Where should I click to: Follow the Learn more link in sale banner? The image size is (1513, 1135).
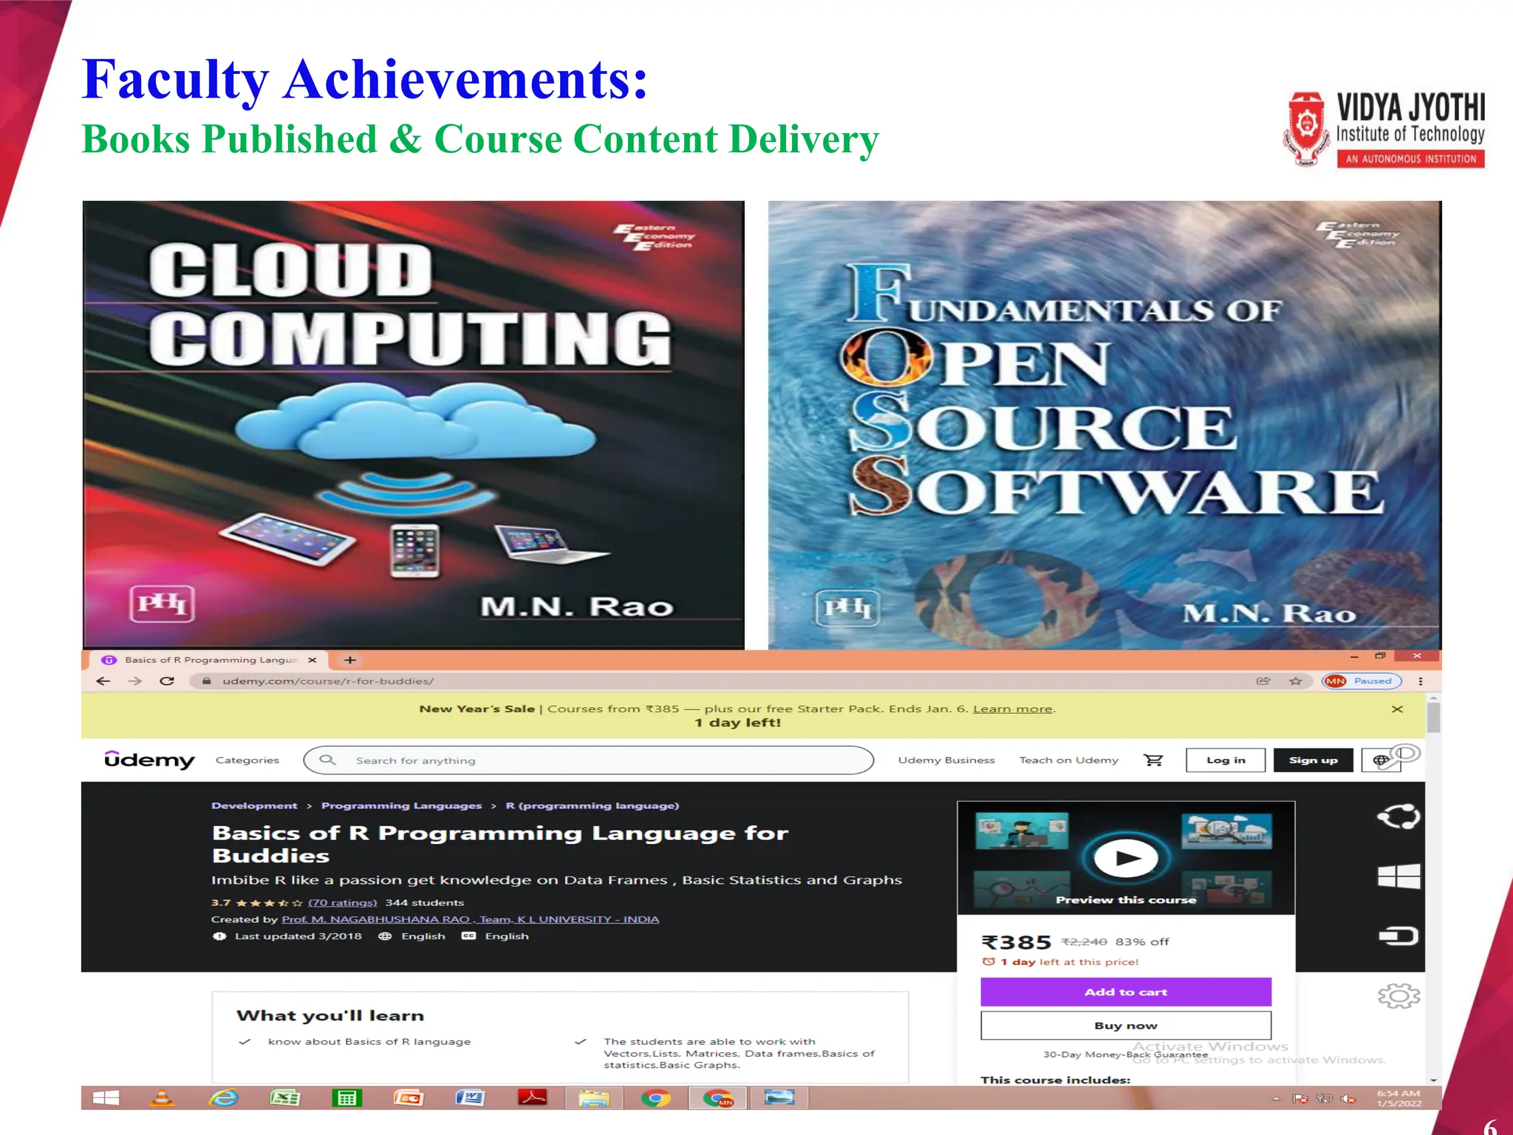point(1013,709)
